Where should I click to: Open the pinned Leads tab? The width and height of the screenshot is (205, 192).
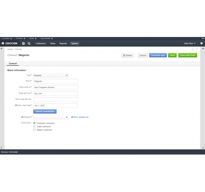(x=31, y=38)
